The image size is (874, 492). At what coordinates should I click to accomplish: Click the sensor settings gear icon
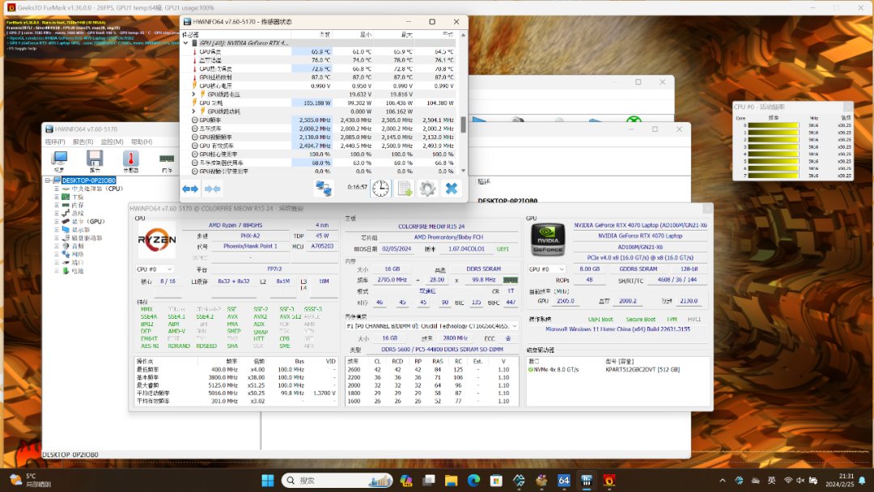point(428,189)
